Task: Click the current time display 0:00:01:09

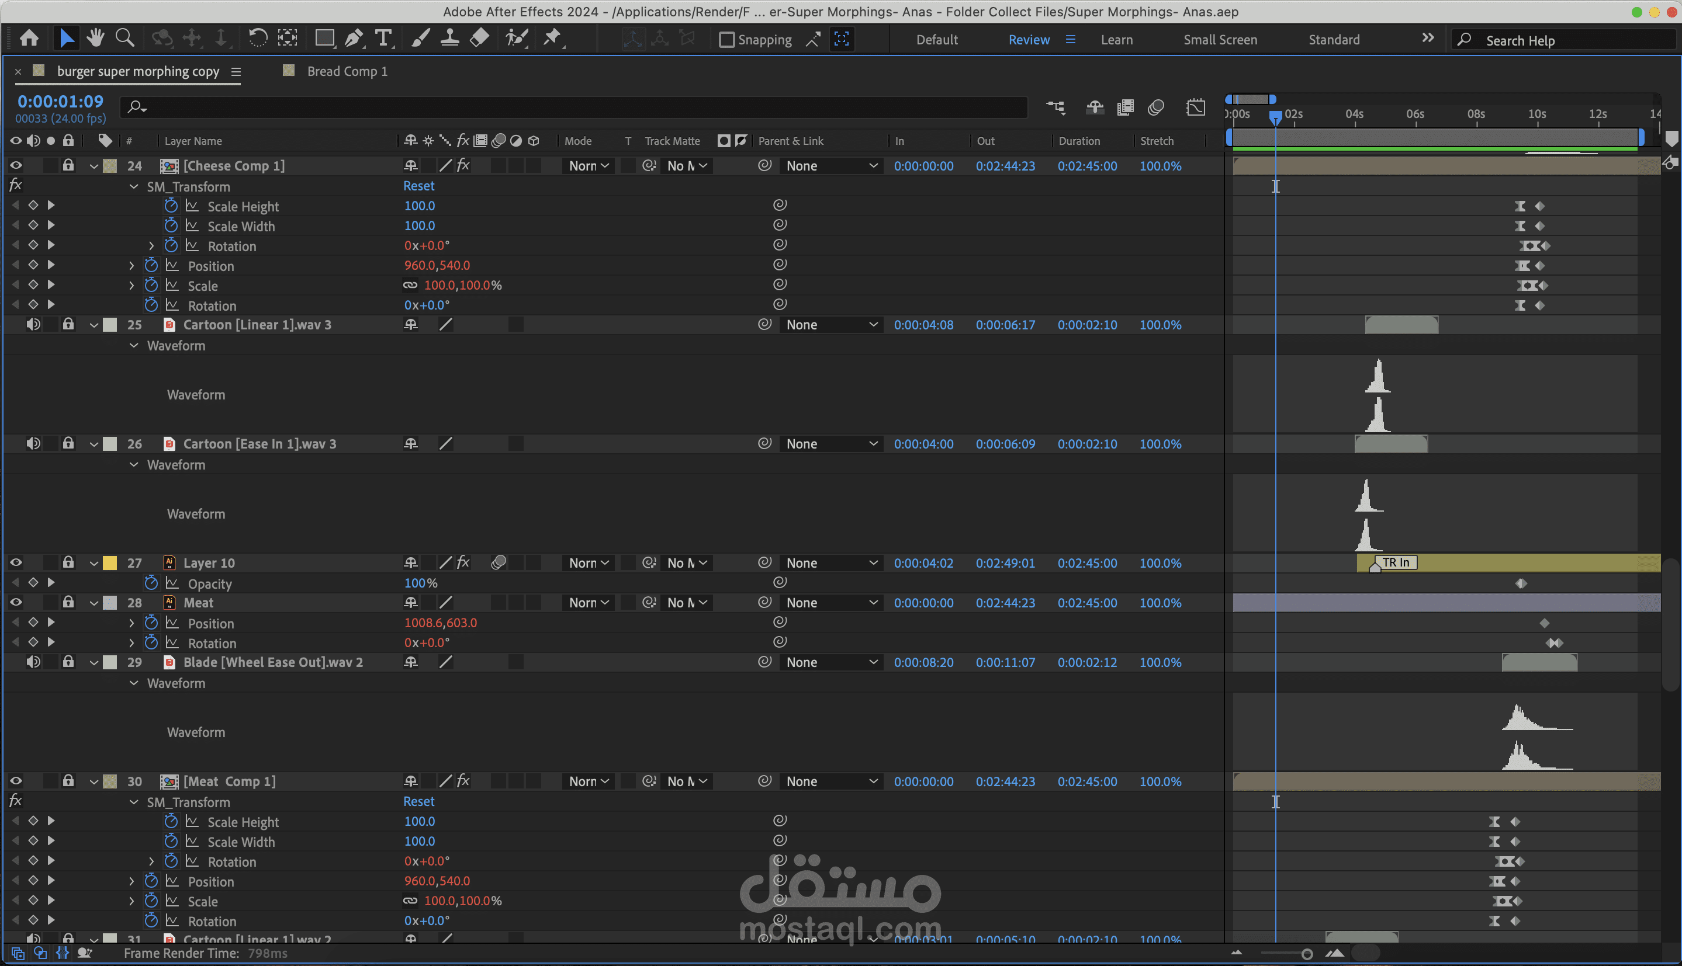Action: coord(60,102)
